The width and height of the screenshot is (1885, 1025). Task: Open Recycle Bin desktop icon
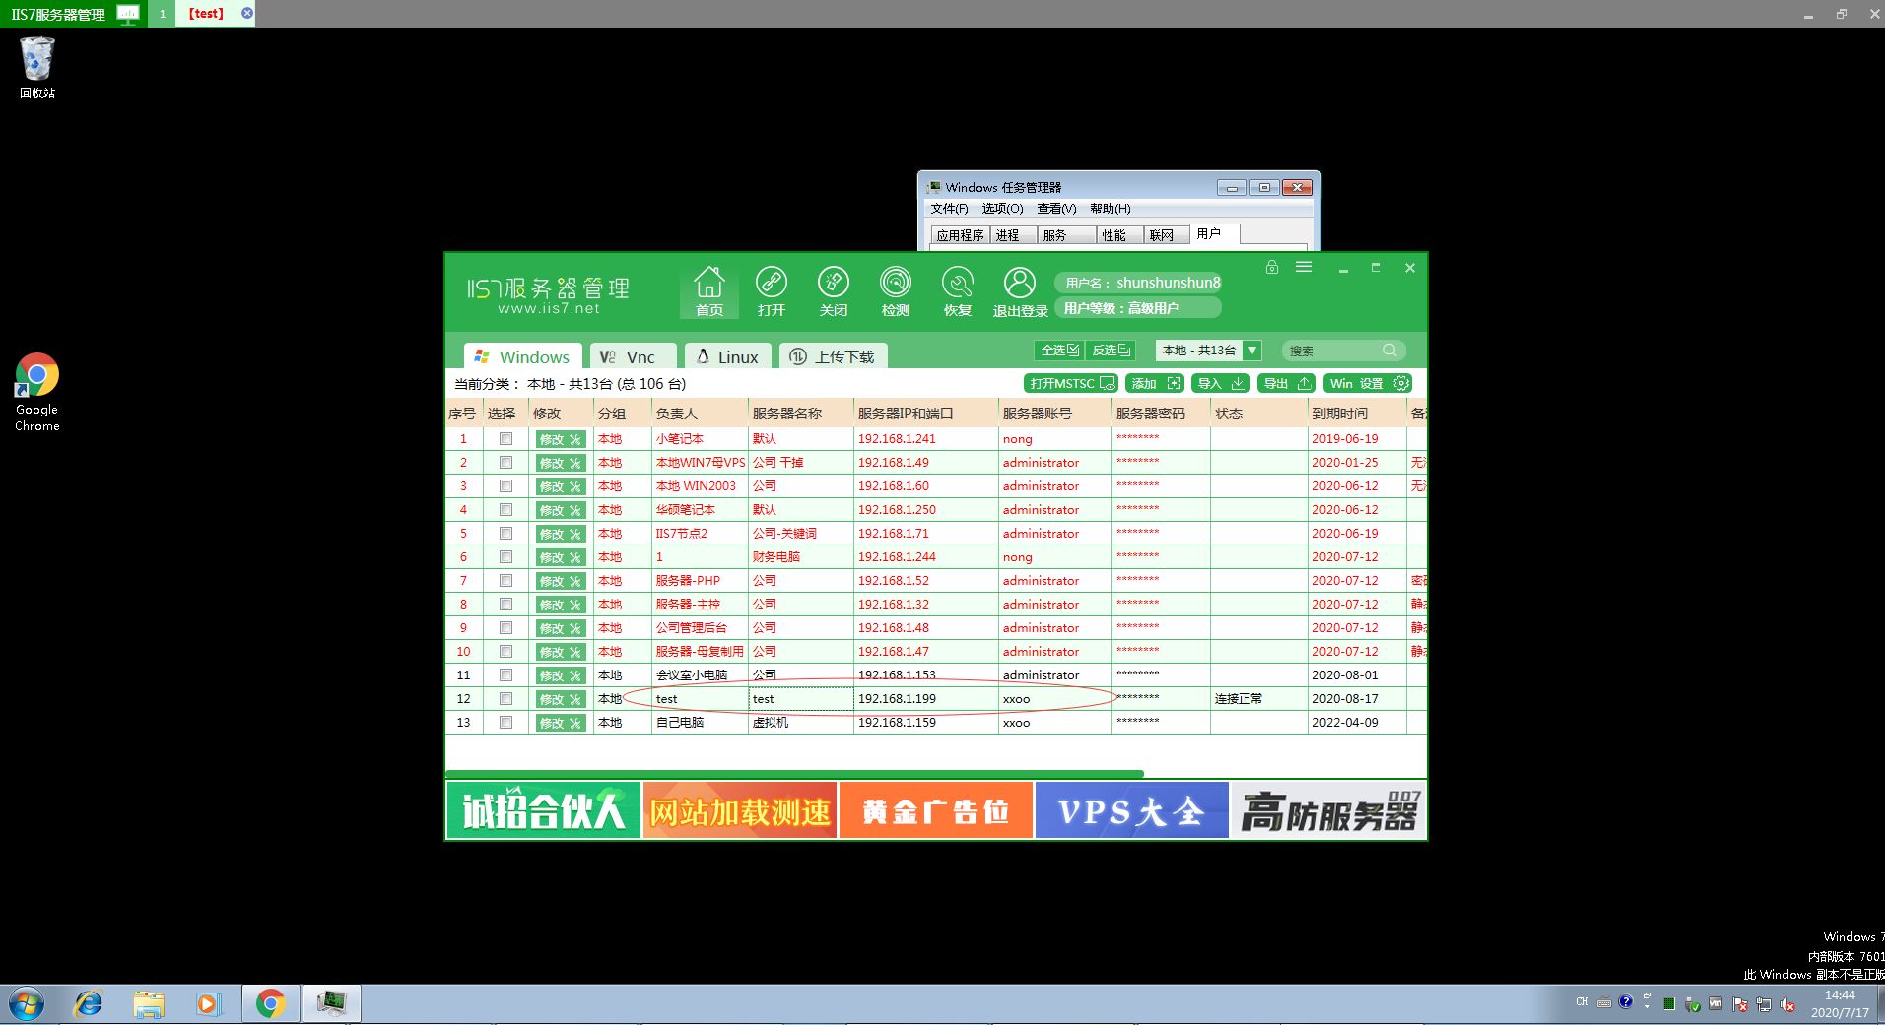pos(37,68)
